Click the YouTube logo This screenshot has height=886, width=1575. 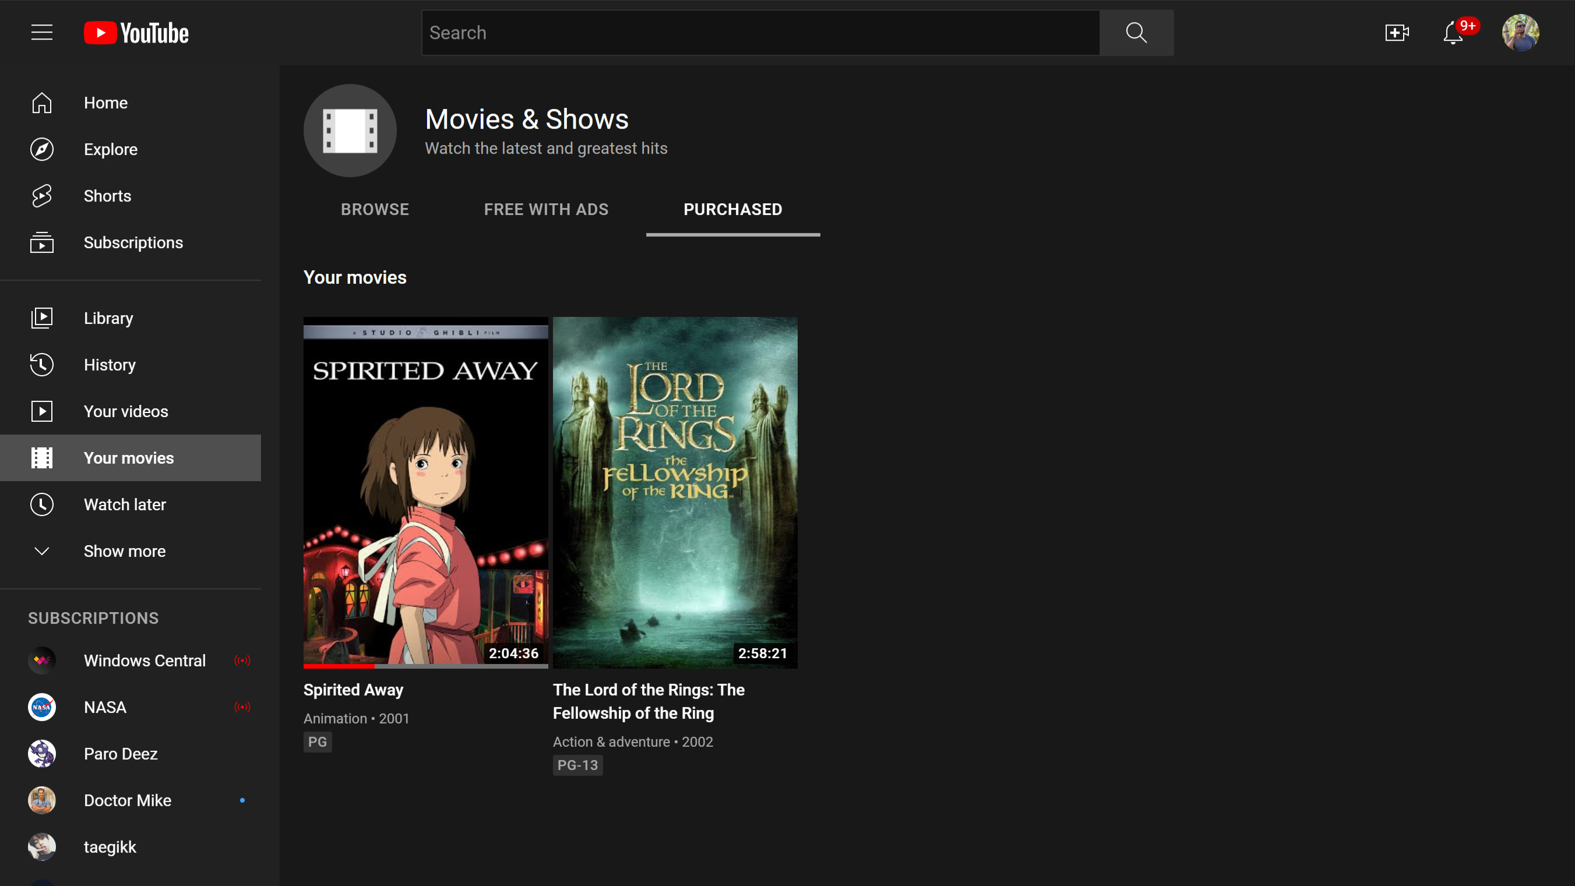(136, 33)
